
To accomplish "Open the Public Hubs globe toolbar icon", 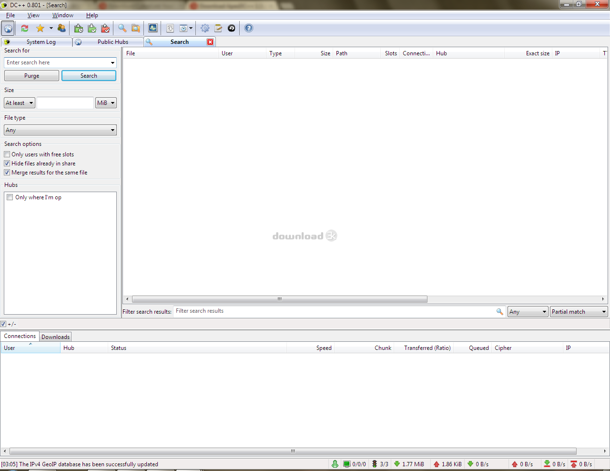I will [x=8, y=28].
